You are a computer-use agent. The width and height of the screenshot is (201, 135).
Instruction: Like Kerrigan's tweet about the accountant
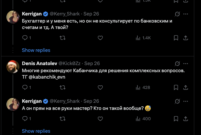(x=100, y=38)
